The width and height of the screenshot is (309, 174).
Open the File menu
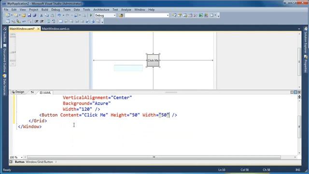(x=6, y=10)
